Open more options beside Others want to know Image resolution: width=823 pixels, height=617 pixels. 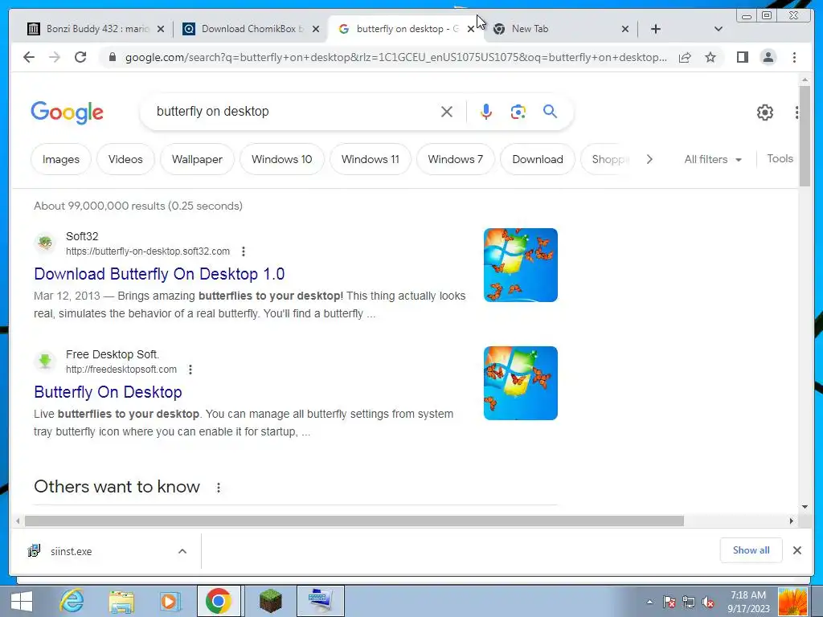point(219,488)
